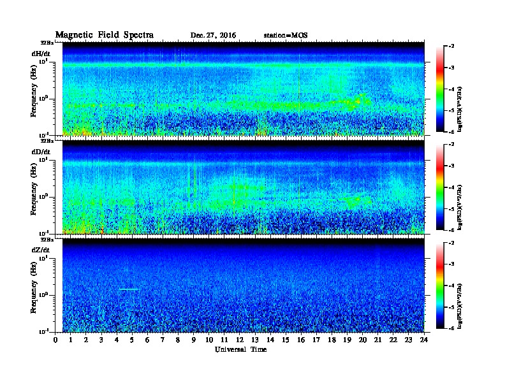The image size is (505, 390).
Task: Click hour tick label "7" on time axis
Action: pyautogui.click(x=163, y=340)
